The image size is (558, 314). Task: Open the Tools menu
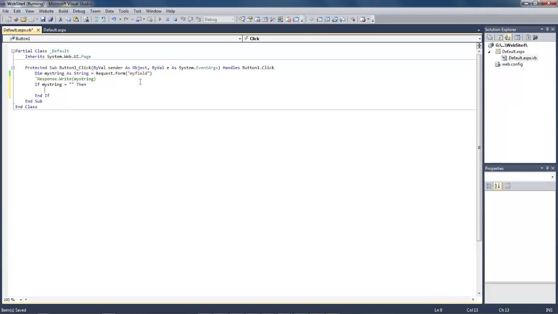point(123,11)
